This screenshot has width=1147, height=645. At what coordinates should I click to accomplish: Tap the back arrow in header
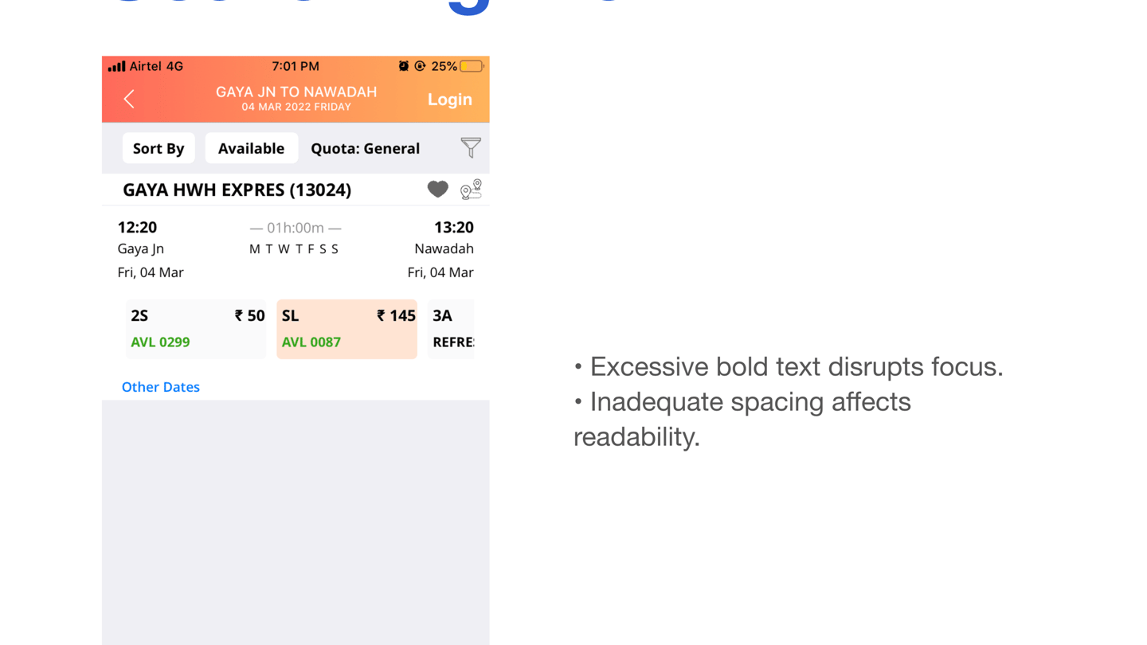129,99
